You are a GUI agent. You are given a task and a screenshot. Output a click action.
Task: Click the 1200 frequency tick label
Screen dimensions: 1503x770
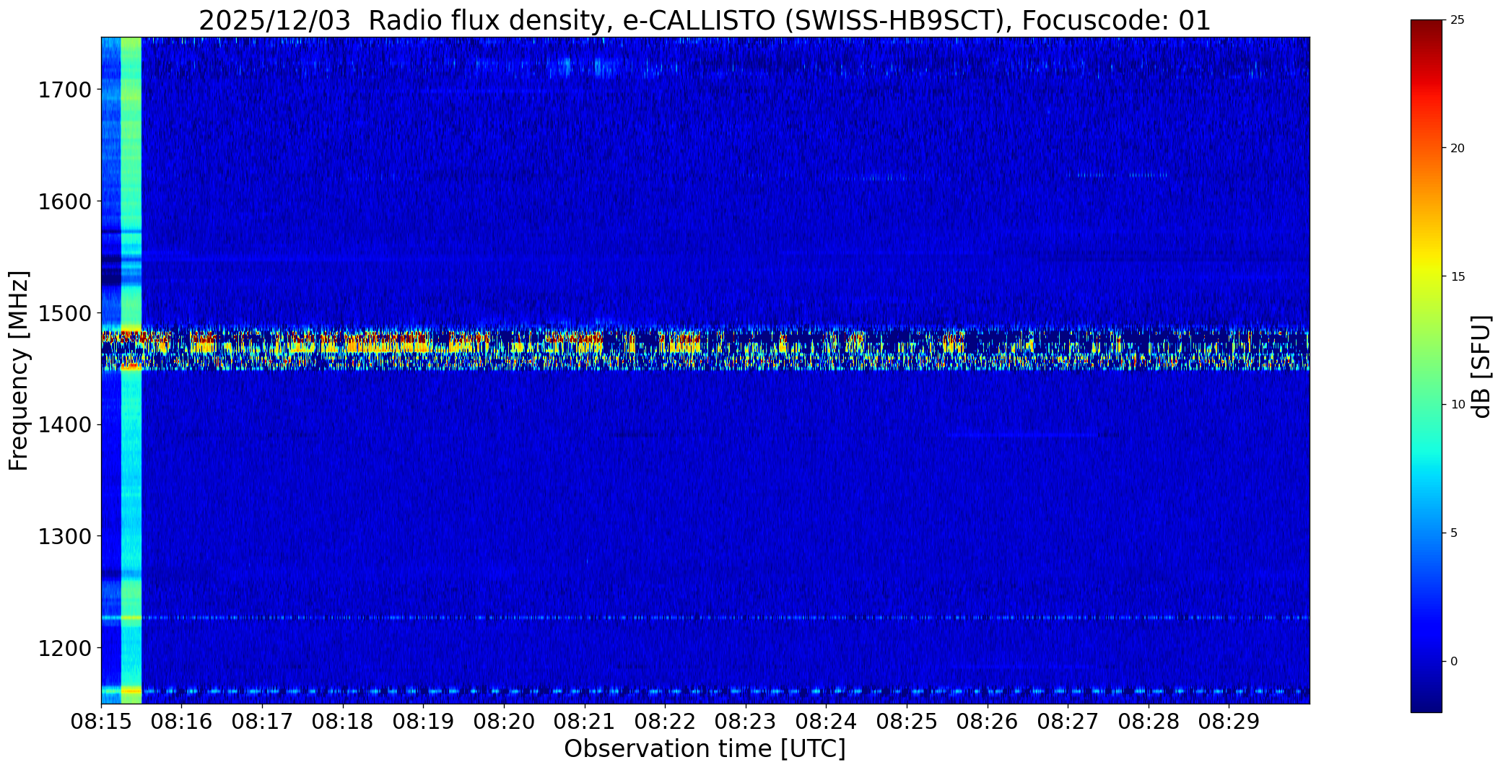[64, 648]
